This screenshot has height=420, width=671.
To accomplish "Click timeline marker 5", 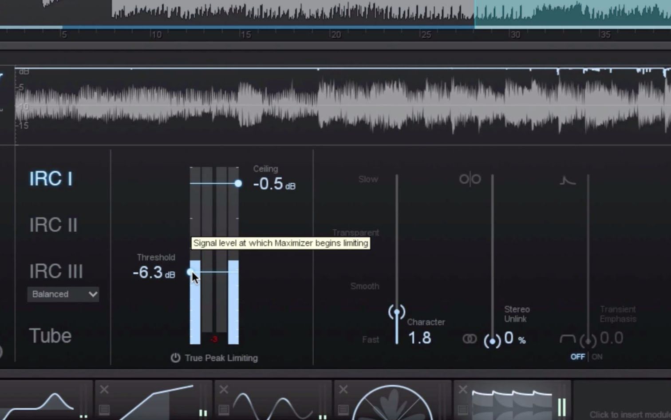I will pos(64,34).
